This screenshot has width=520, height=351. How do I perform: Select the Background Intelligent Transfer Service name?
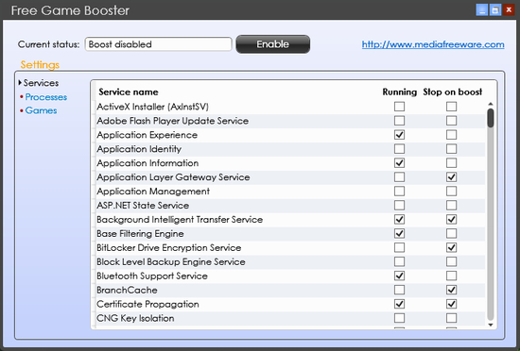(180, 220)
